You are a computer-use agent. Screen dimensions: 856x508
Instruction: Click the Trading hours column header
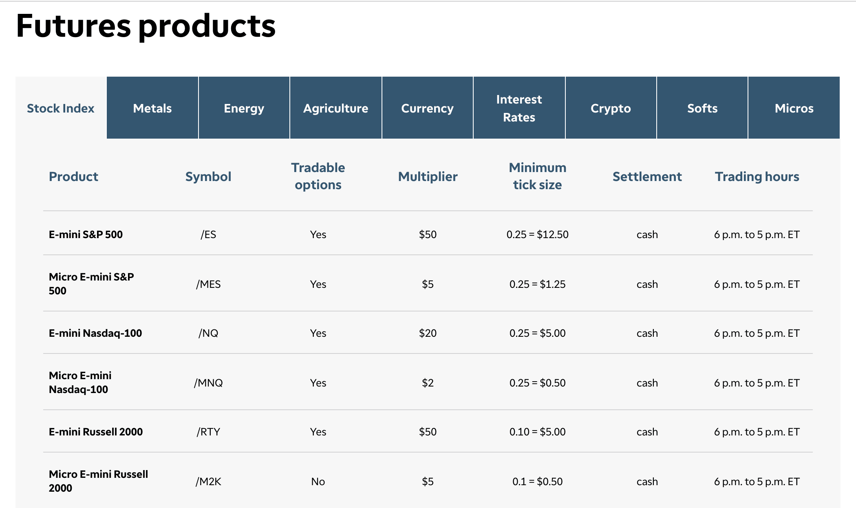coord(757,177)
